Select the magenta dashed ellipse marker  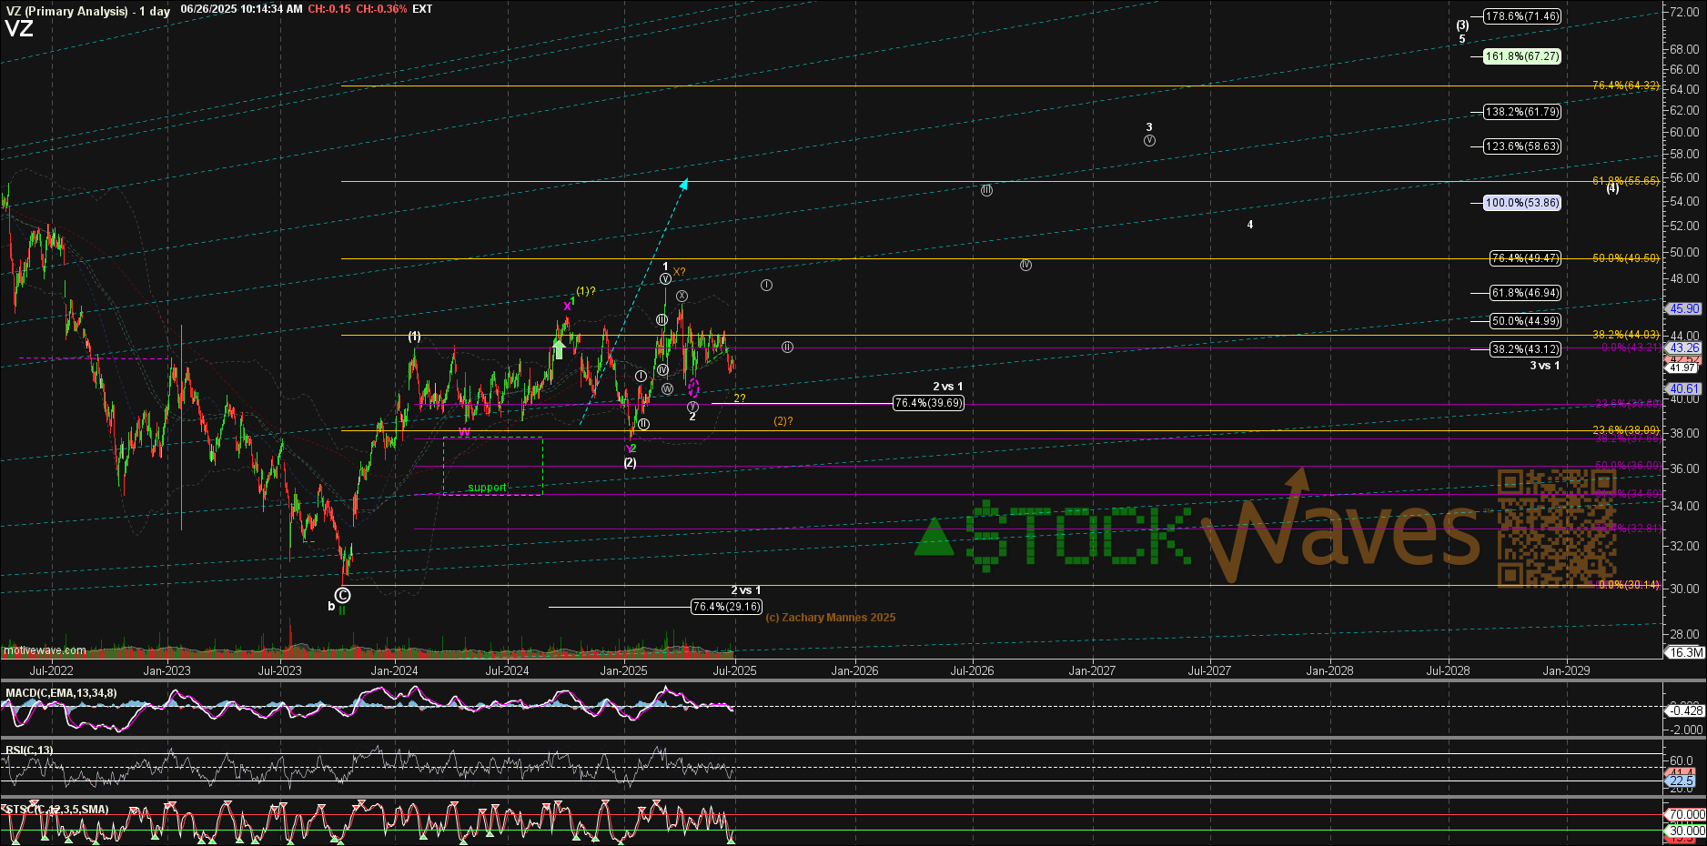693,388
